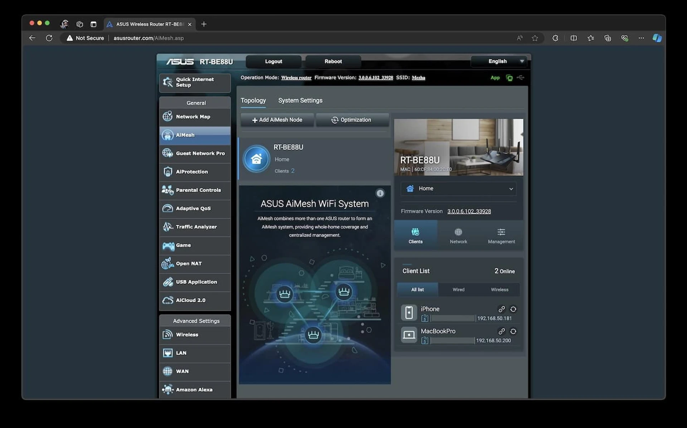This screenshot has width=687, height=428.
Task: Open Wireless advanced settings
Action: (195, 335)
